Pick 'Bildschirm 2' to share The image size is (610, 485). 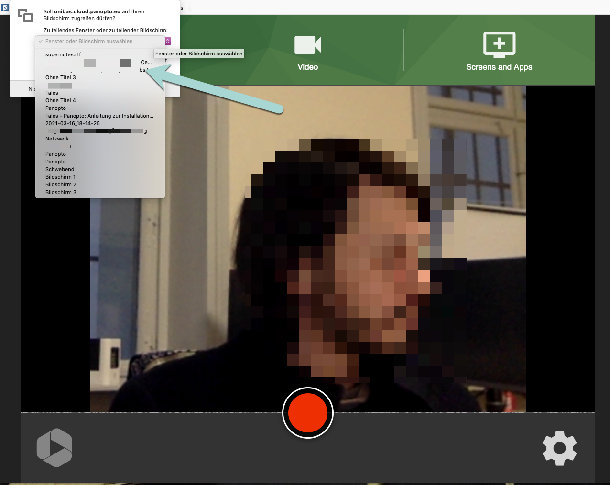pyautogui.click(x=61, y=184)
